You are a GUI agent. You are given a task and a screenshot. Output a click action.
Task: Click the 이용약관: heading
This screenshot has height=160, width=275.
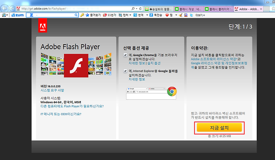point(200,48)
